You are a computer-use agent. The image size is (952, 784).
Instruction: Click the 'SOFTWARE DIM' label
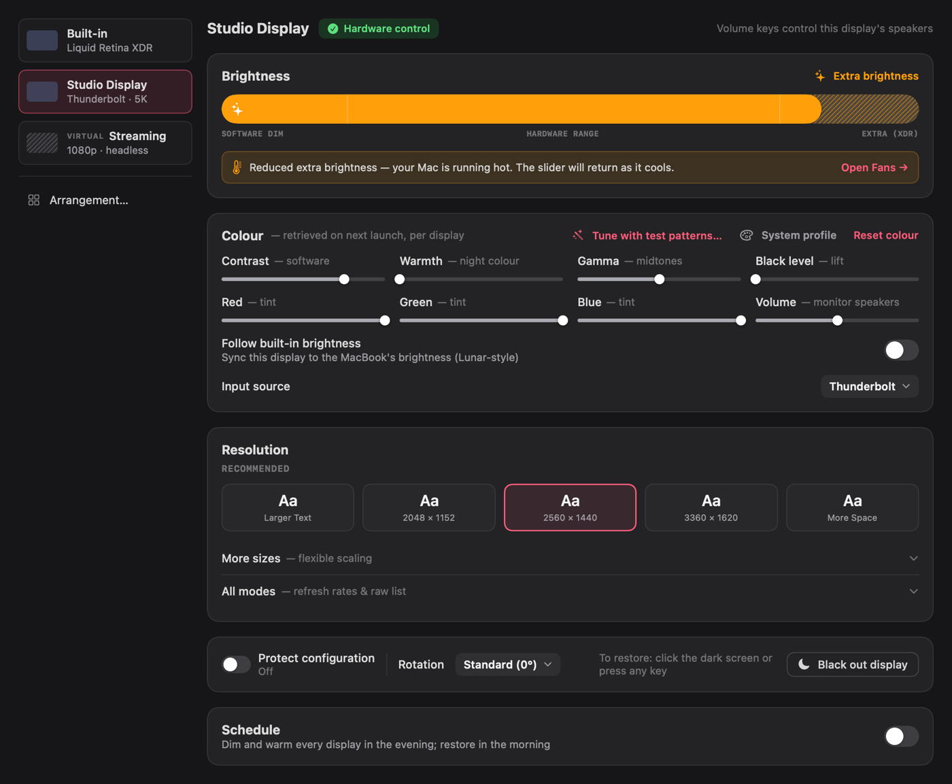(x=252, y=134)
